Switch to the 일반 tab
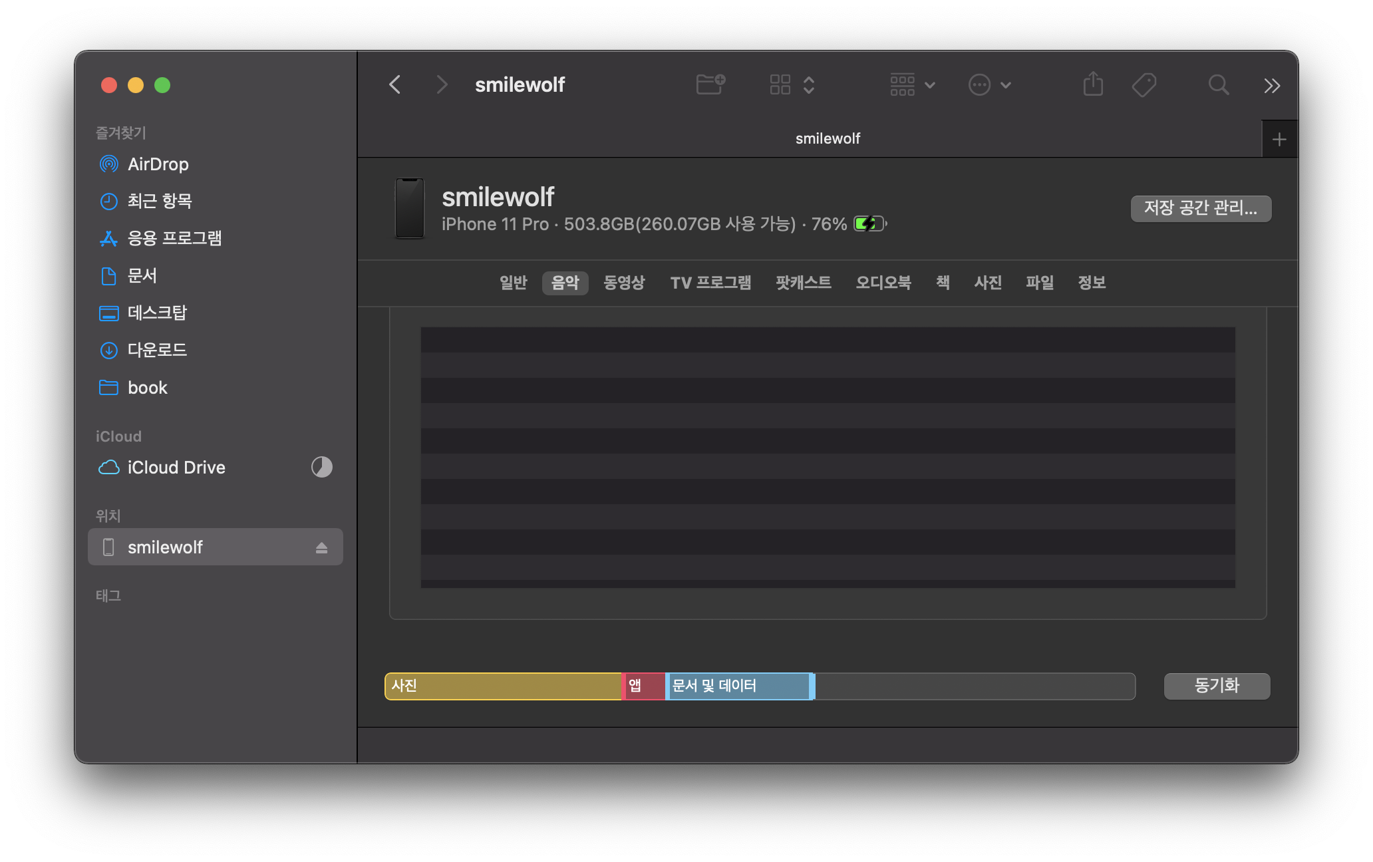 [x=513, y=283]
